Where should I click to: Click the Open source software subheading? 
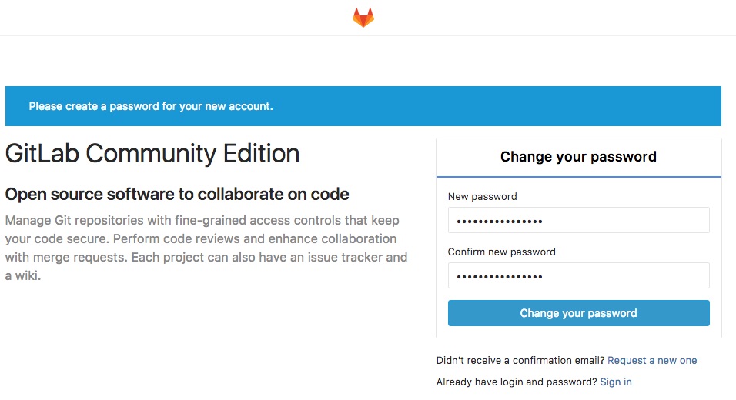pos(177,194)
